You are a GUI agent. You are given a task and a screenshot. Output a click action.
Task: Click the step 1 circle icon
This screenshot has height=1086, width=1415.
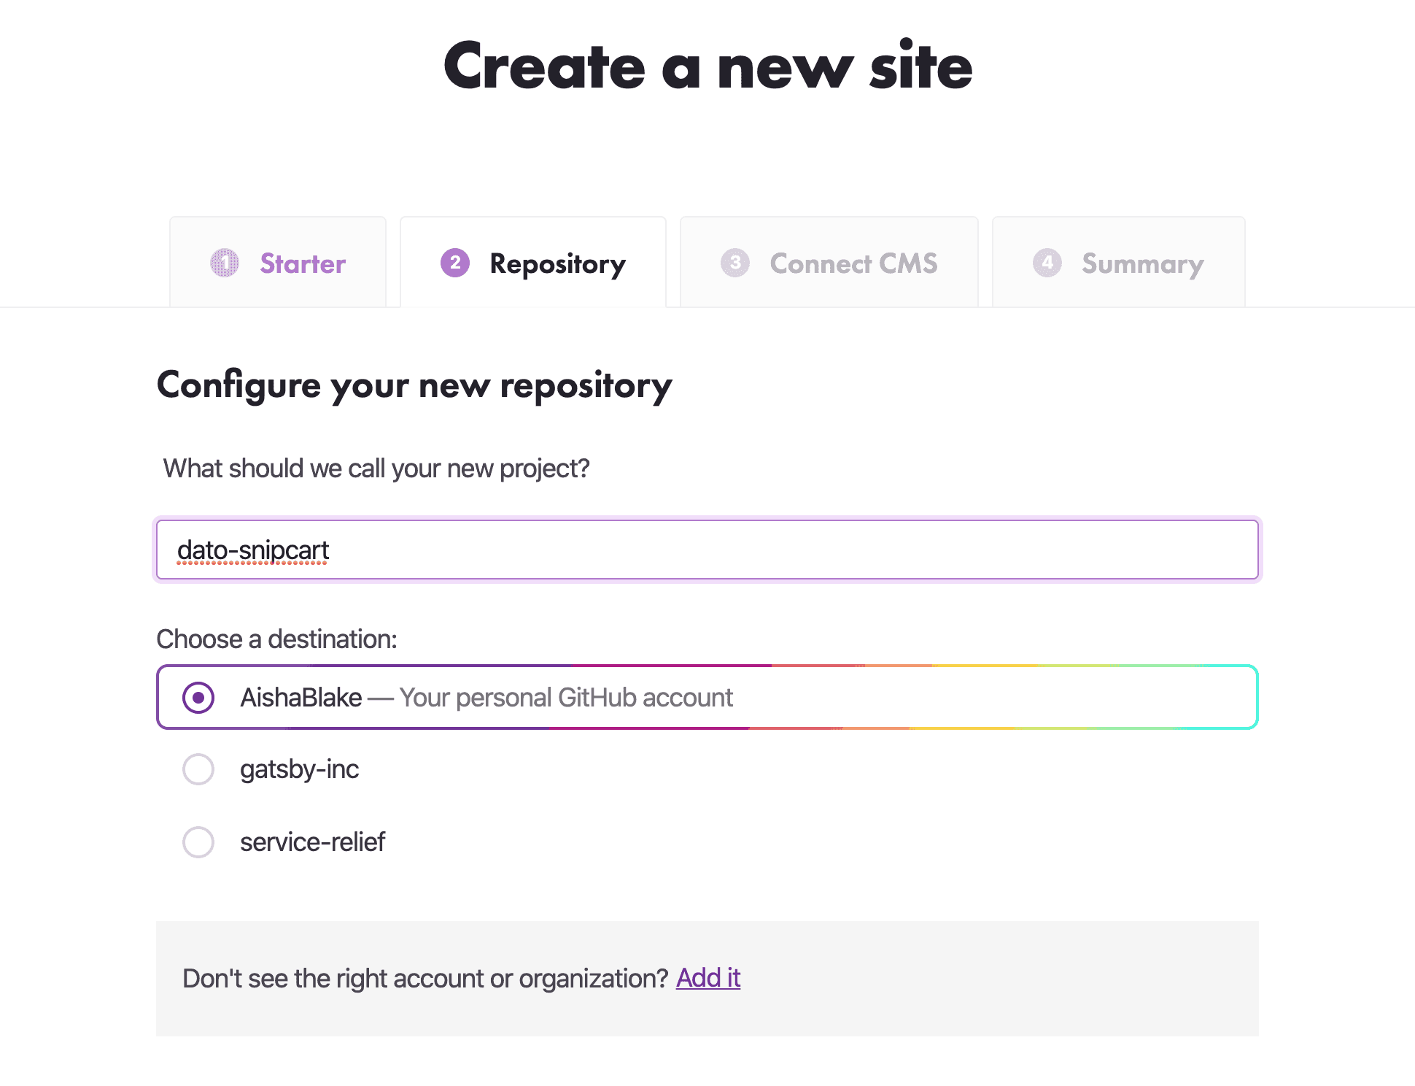225,263
